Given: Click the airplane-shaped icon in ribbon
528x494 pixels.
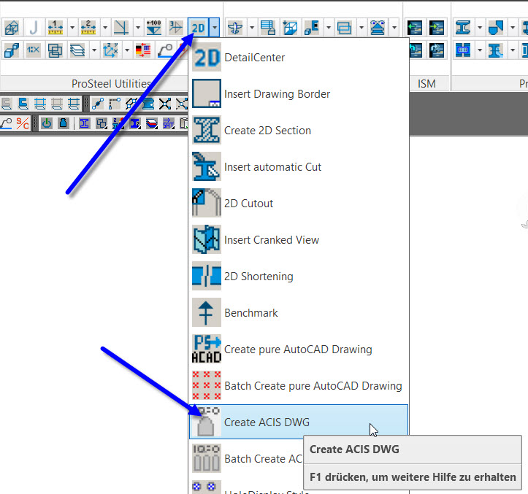Looking at the screenshot, I should point(235,27).
